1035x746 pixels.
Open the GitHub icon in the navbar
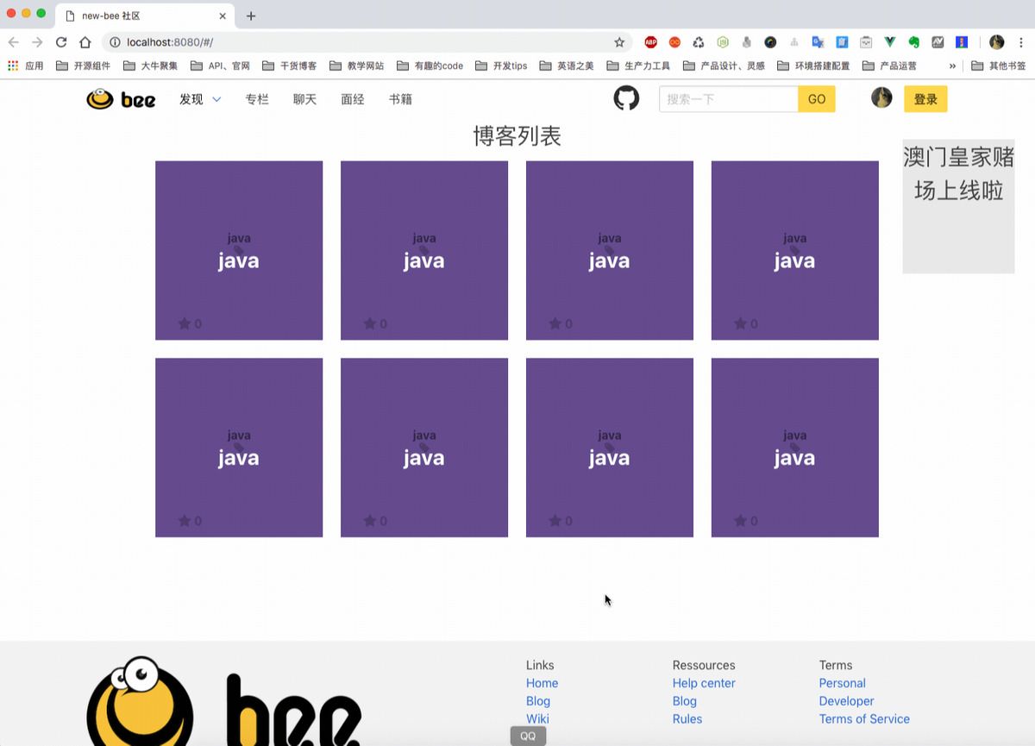(x=626, y=98)
